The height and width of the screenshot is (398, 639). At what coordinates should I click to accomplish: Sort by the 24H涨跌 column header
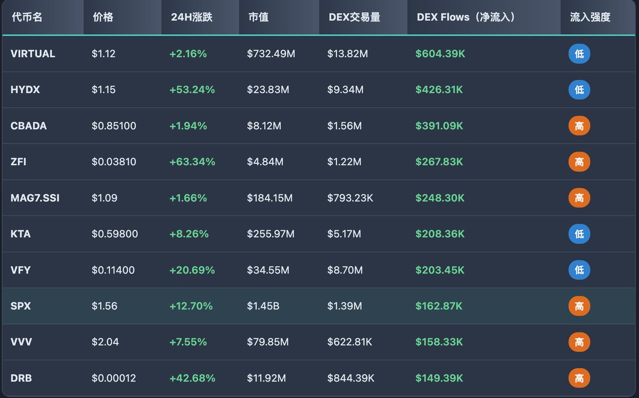coord(192,17)
